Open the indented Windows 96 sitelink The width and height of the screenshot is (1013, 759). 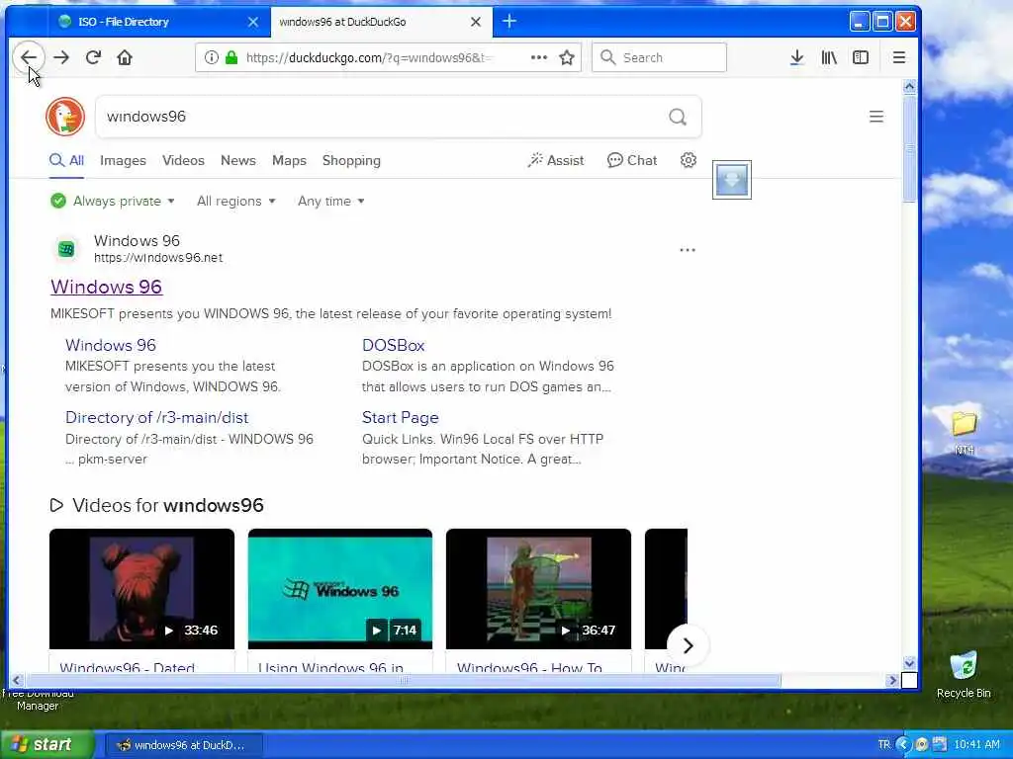(x=111, y=345)
